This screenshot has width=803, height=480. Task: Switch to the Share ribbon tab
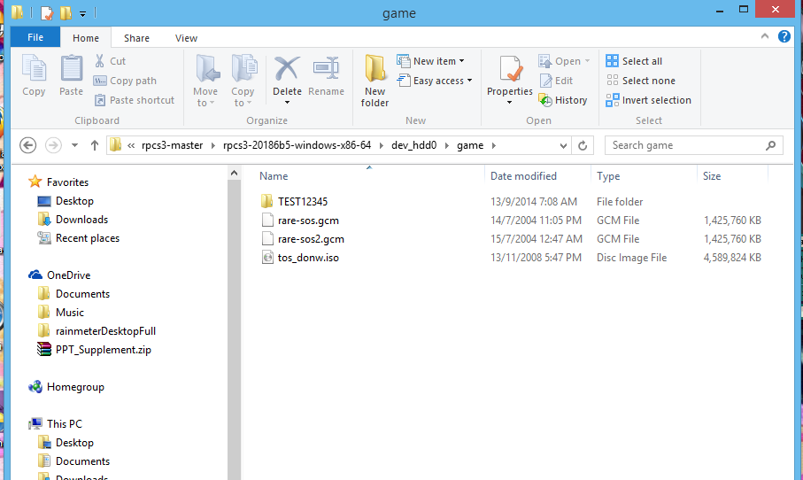click(136, 38)
